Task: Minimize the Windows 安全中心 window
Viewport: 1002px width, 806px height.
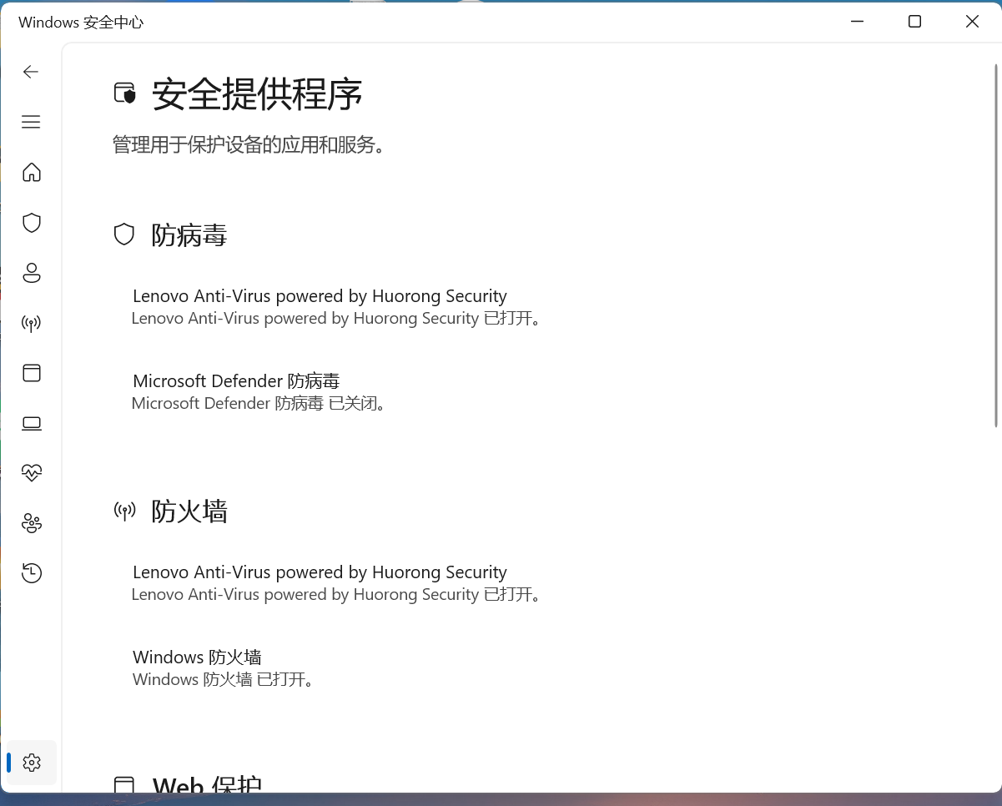Action: (858, 22)
